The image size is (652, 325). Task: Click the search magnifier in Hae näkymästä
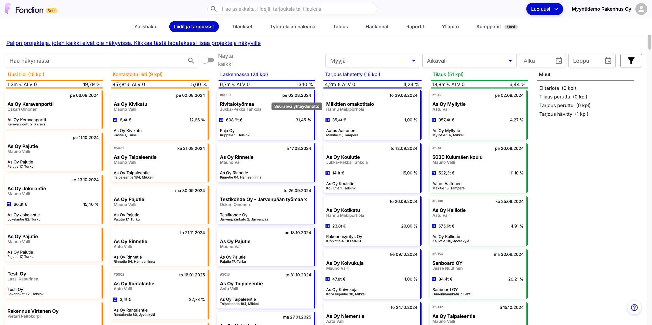(x=191, y=61)
